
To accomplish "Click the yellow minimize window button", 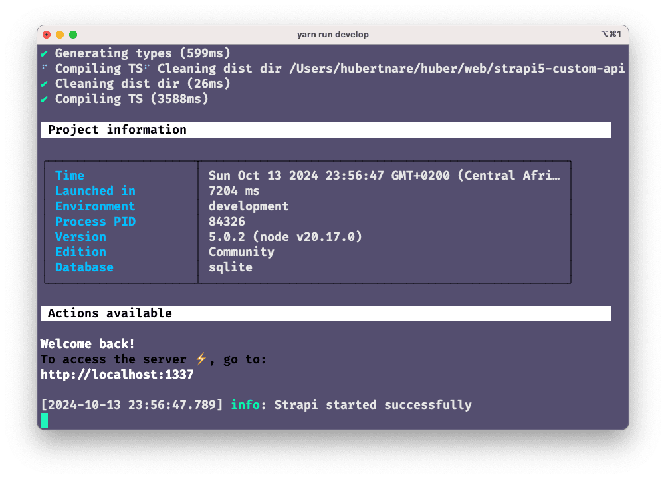I will point(60,35).
